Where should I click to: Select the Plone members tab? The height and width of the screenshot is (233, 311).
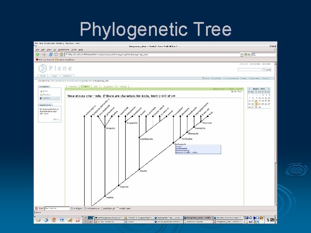(x=67, y=76)
